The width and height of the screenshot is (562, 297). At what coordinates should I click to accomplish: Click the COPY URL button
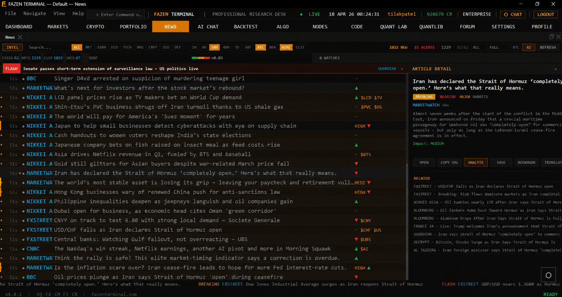[x=449, y=163]
